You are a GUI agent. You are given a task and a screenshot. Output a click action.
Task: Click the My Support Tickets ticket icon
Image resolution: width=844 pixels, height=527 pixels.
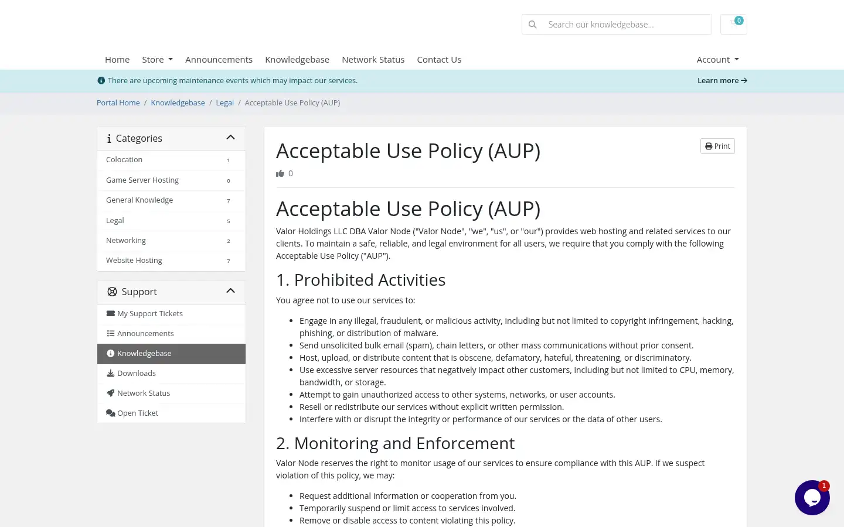tap(110, 314)
